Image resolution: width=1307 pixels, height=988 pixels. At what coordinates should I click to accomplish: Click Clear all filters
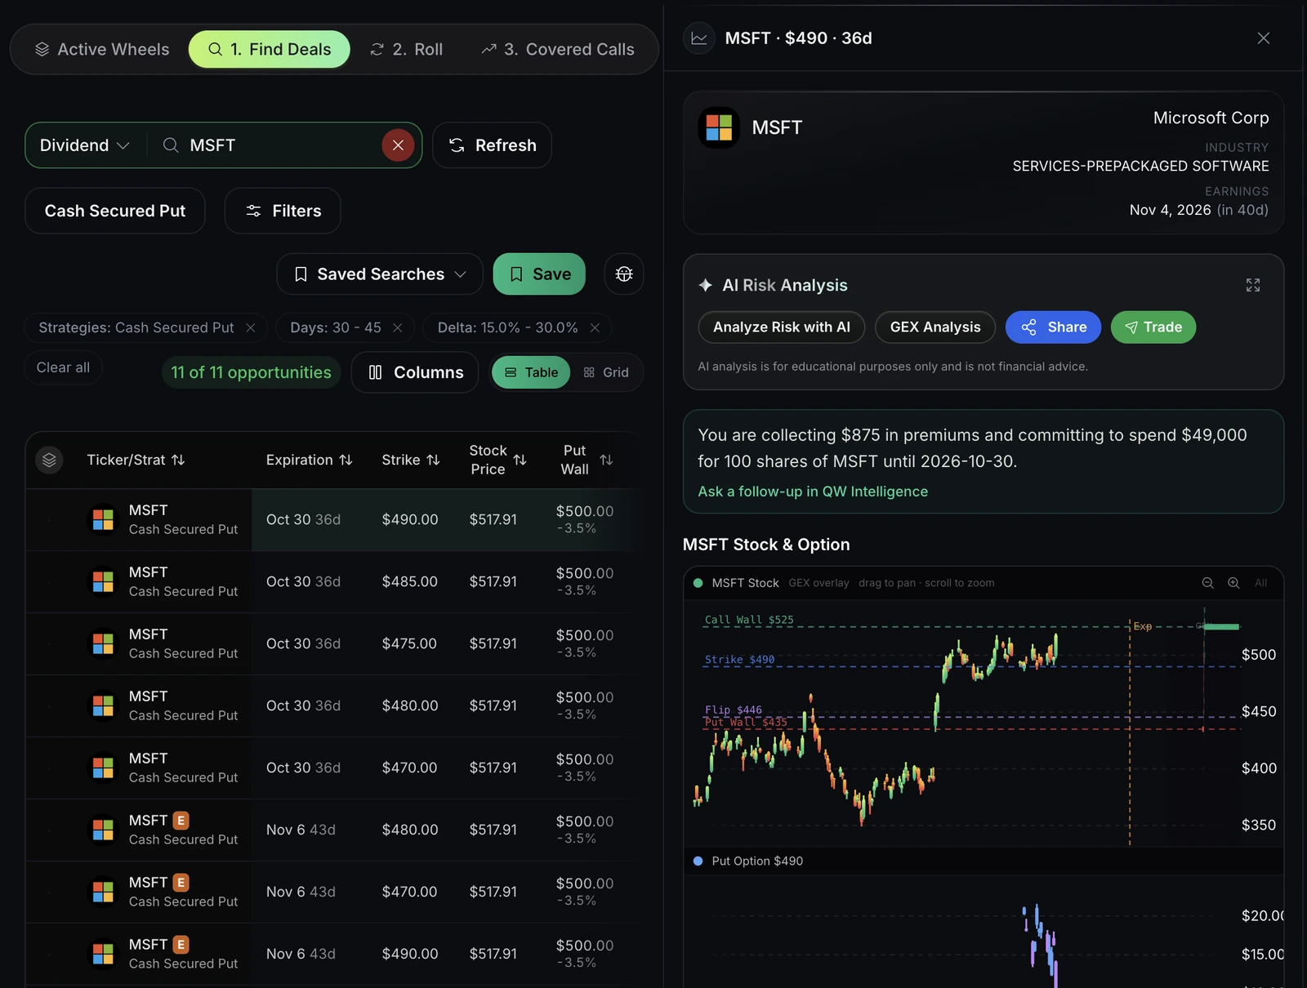[x=63, y=367]
